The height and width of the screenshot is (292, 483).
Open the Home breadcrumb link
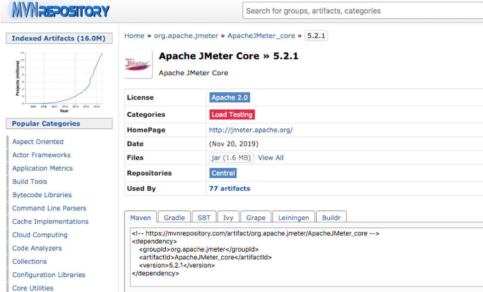point(135,36)
